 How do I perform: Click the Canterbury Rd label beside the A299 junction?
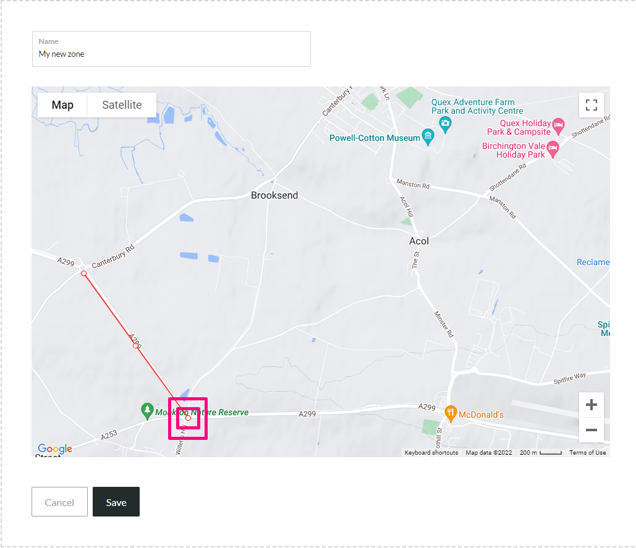click(x=112, y=256)
